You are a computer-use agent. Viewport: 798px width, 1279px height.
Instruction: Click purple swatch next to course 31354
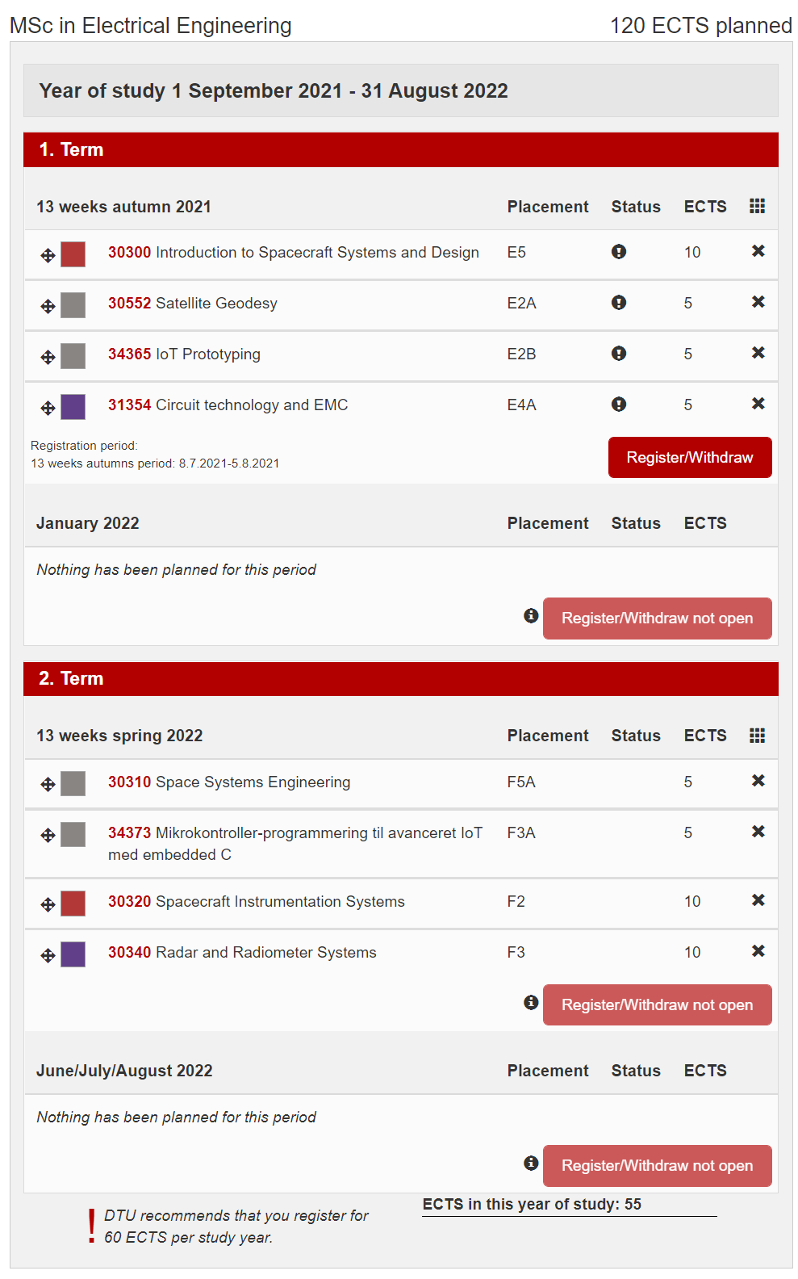(x=73, y=407)
